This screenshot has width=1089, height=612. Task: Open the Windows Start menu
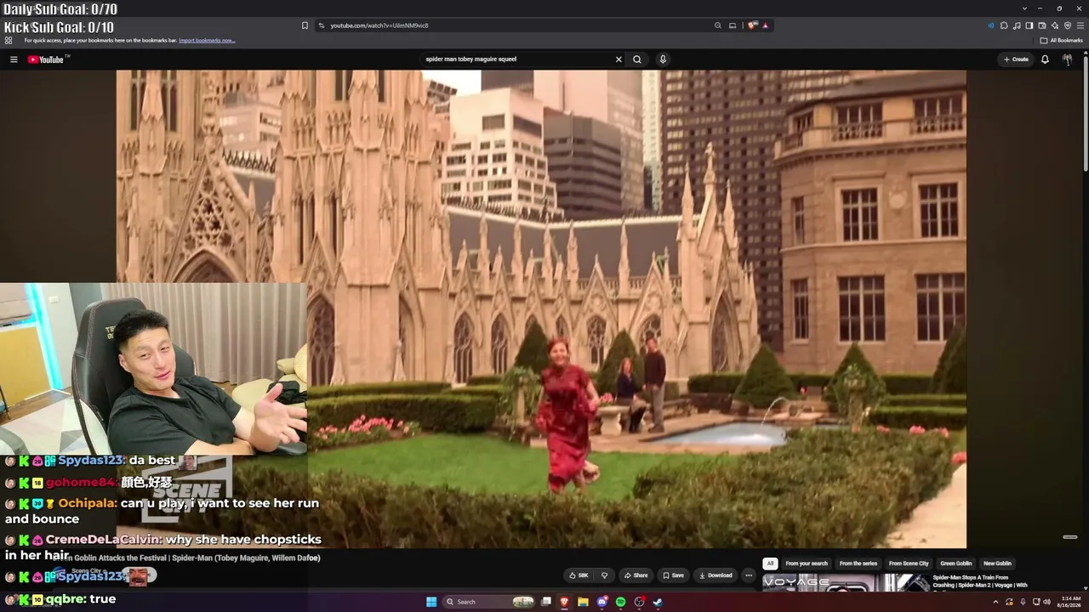click(x=431, y=602)
